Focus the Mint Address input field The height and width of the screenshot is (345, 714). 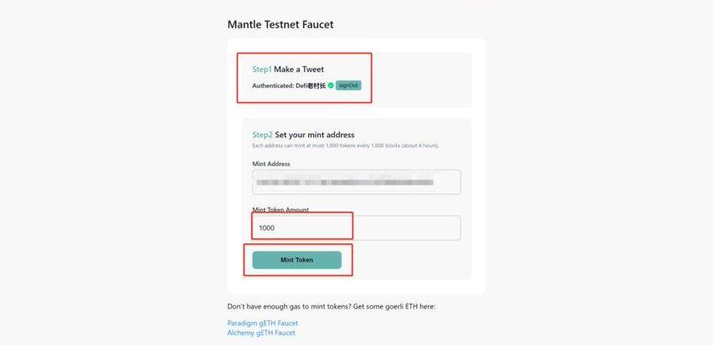356,182
